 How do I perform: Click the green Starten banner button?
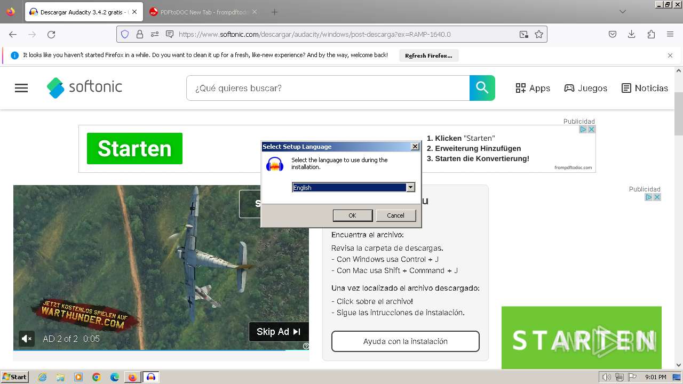pyautogui.click(x=134, y=148)
